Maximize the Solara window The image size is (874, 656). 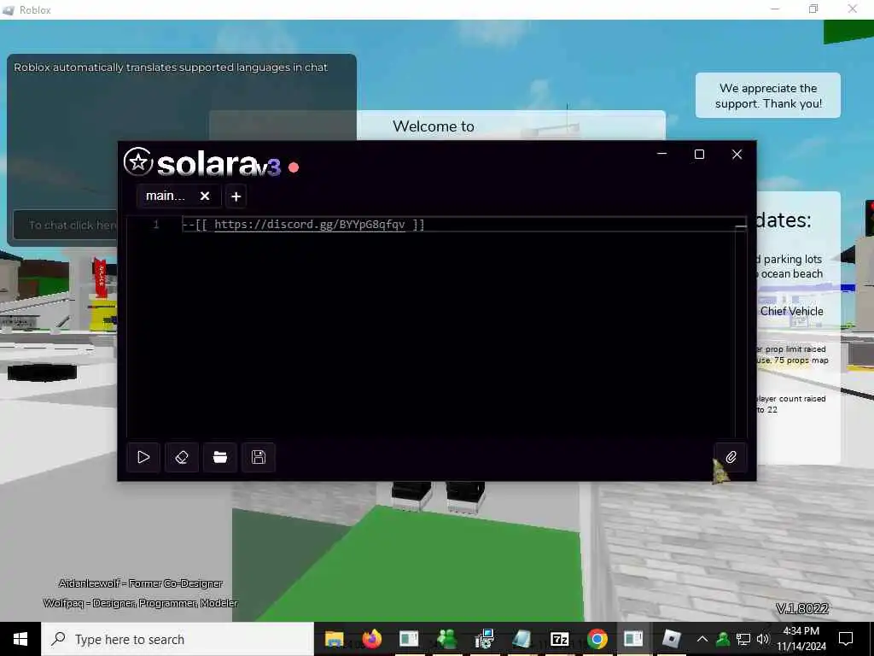tap(700, 154)
